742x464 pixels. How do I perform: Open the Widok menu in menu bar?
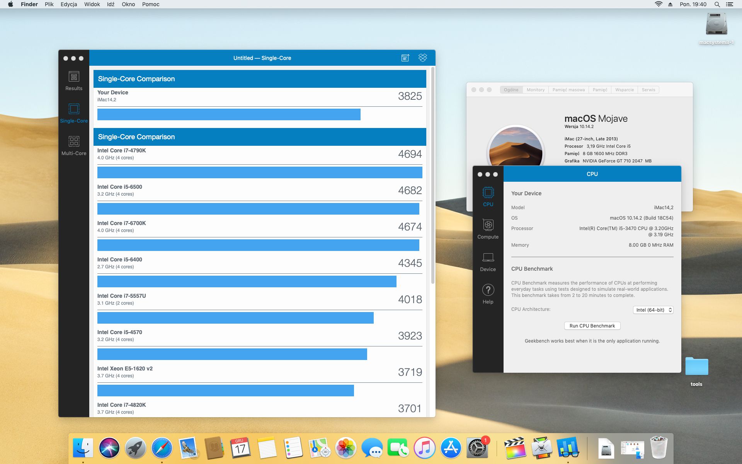pos(92,4)
